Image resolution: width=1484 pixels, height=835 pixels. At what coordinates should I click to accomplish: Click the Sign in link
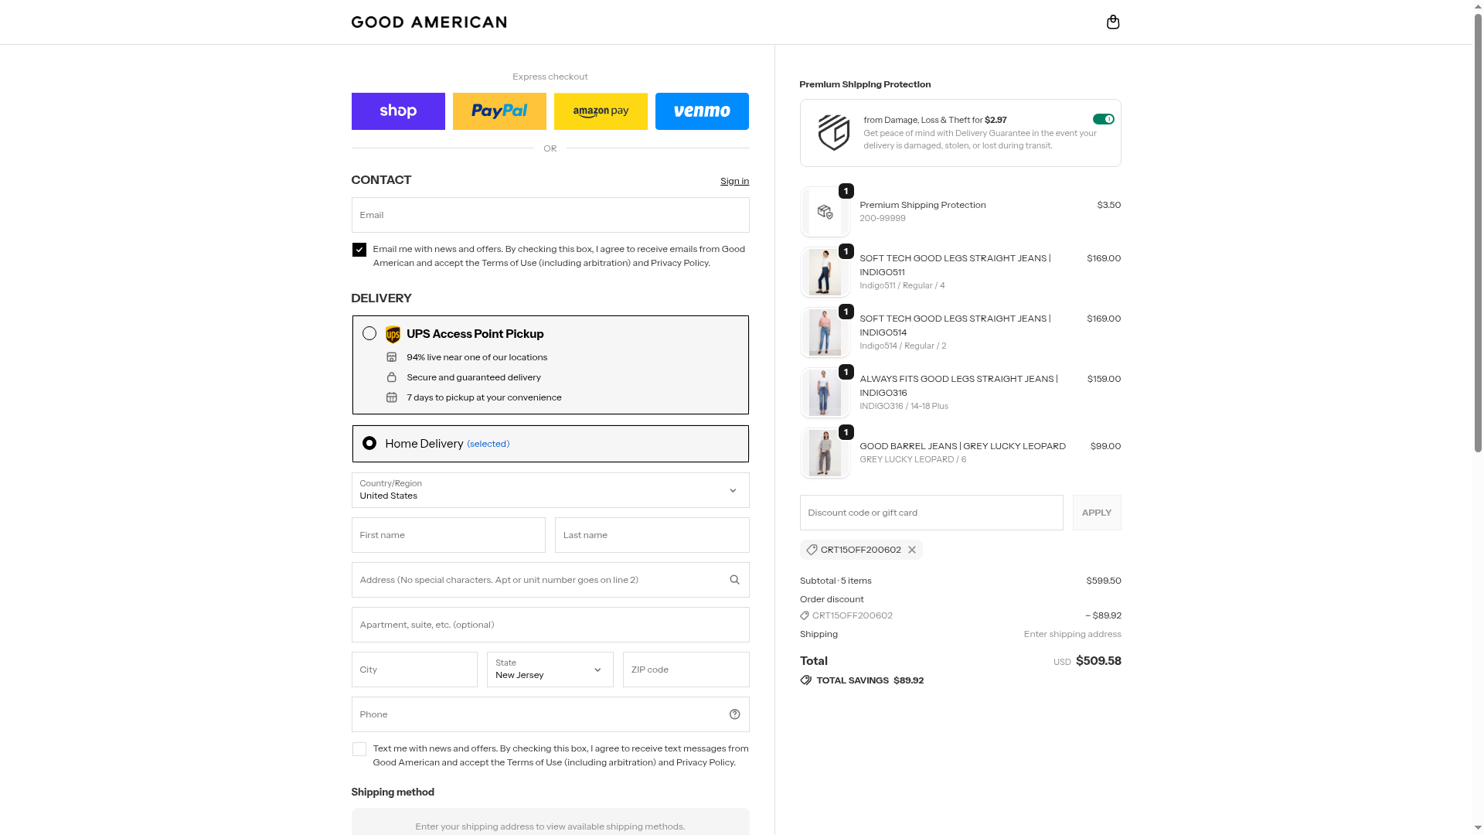[734, 181]
